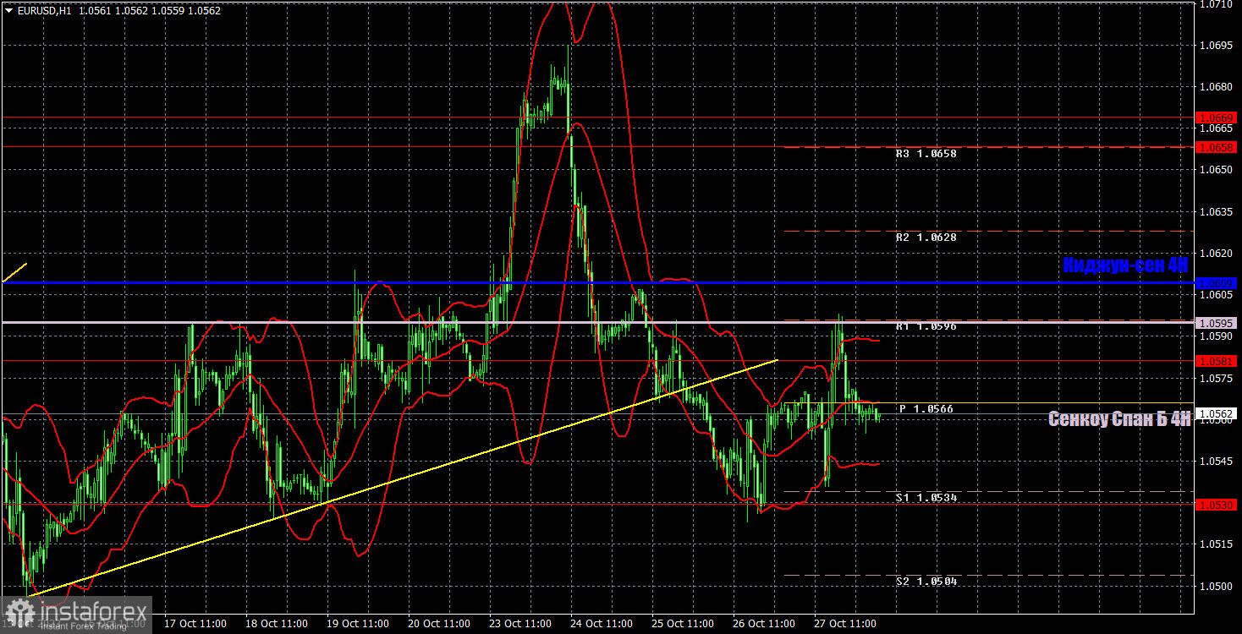Image resolution: width=1242 pixels, height=634 pixels.
Task: Click the white 1.0562 current price tag
Action: 1217,414
